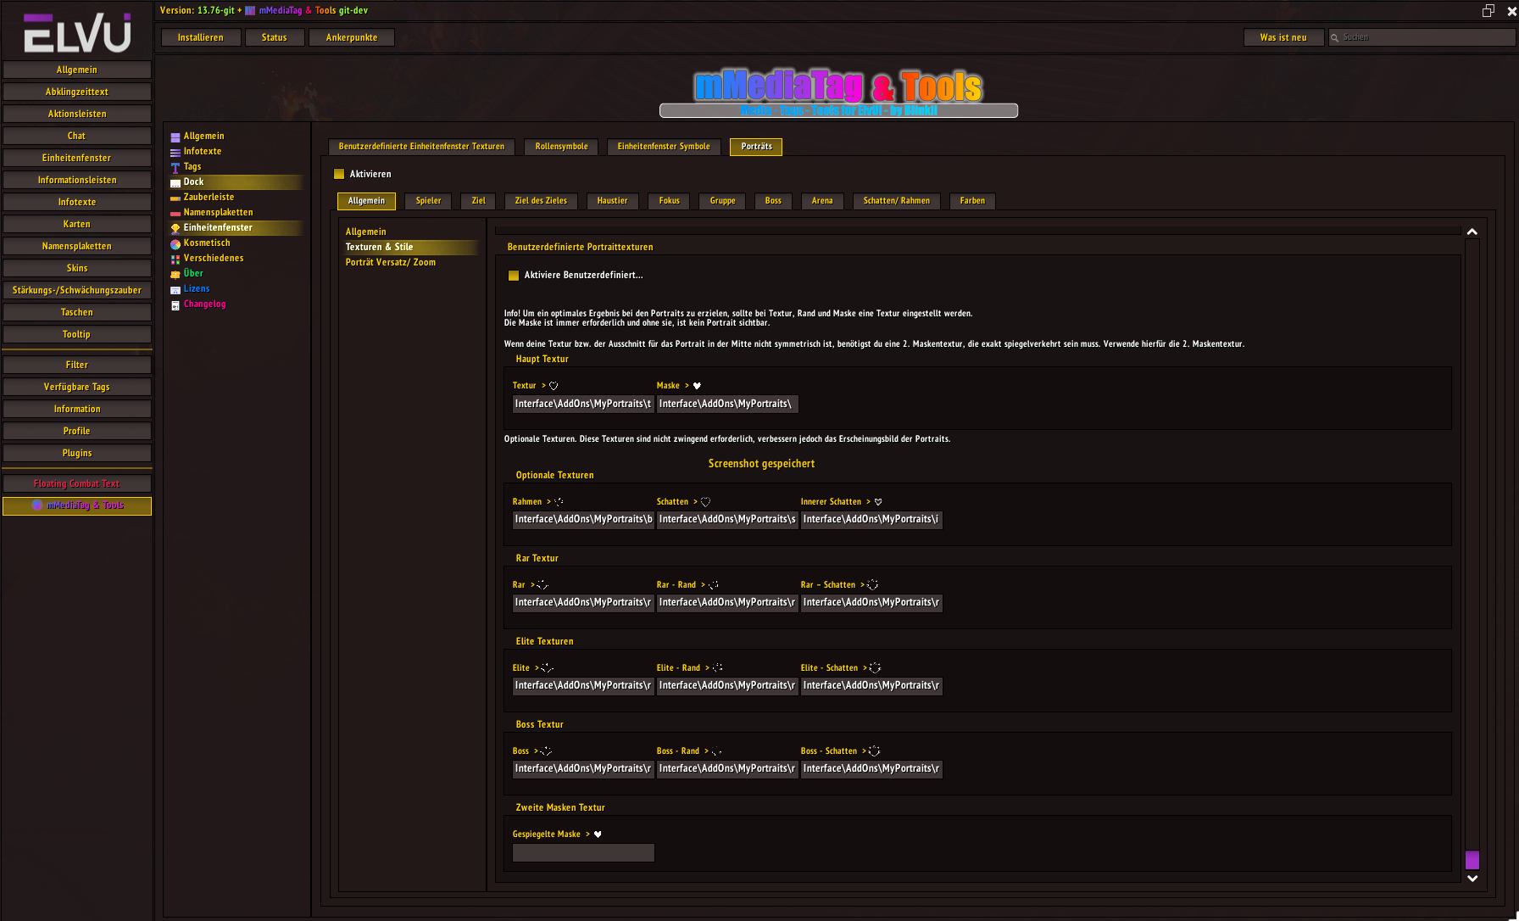Click the Installieren button
Image resolution: width=1519 pixels, height=921 pixels.
[x=201, y=37]
